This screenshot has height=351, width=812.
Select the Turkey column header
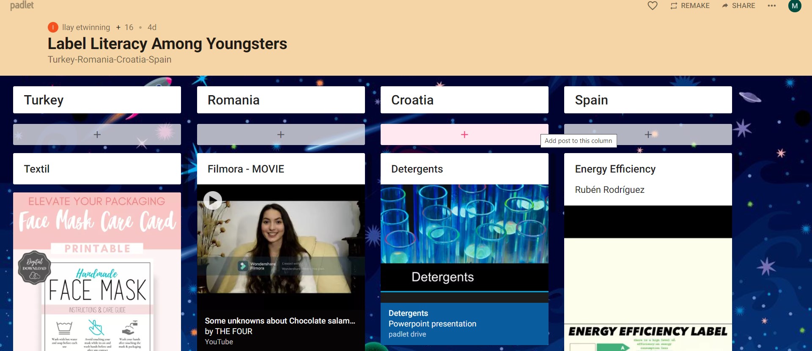point(97,100)
